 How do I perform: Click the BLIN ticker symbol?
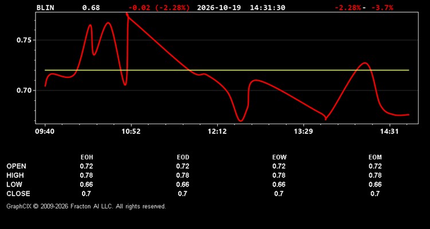(45, 7)
